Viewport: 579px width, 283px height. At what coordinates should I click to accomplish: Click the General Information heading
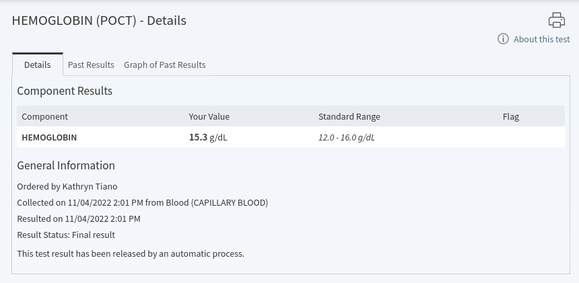[x=66, y=165]
